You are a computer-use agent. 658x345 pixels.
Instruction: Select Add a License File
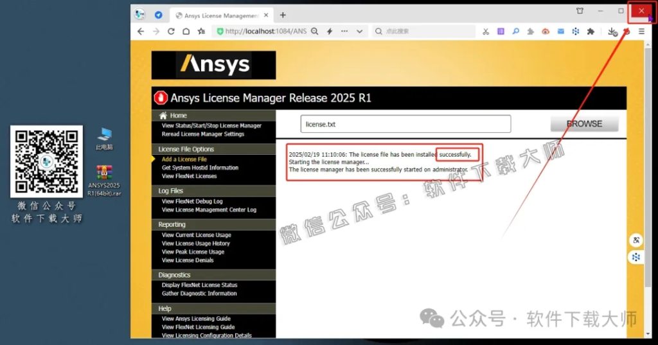pyautogui.click(x=184, y=159)
